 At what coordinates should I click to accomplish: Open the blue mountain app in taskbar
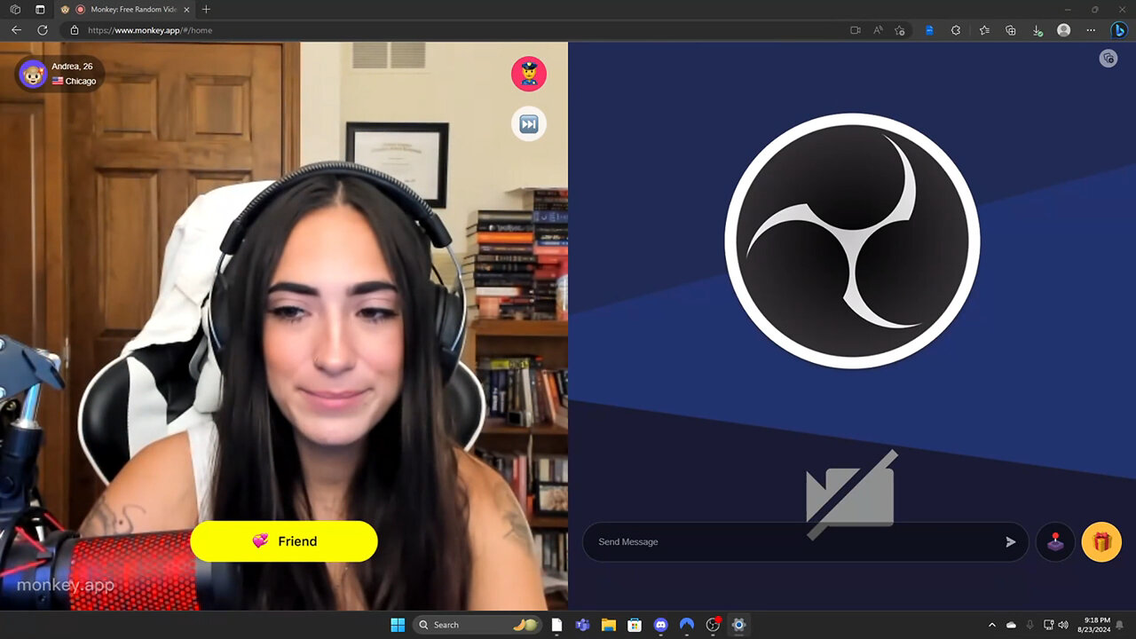pos(686,625)
